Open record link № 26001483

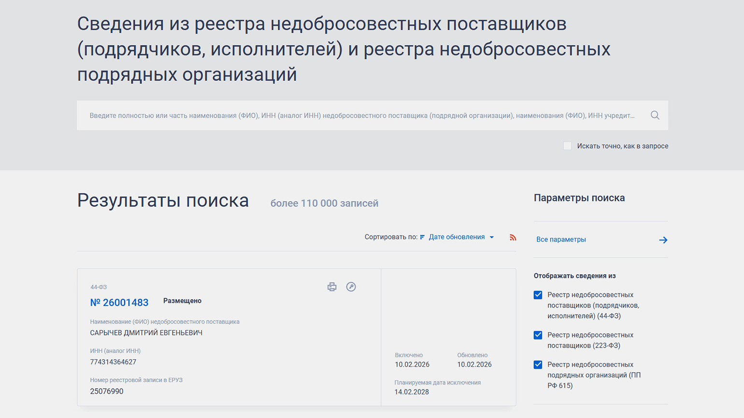point(119,303)
